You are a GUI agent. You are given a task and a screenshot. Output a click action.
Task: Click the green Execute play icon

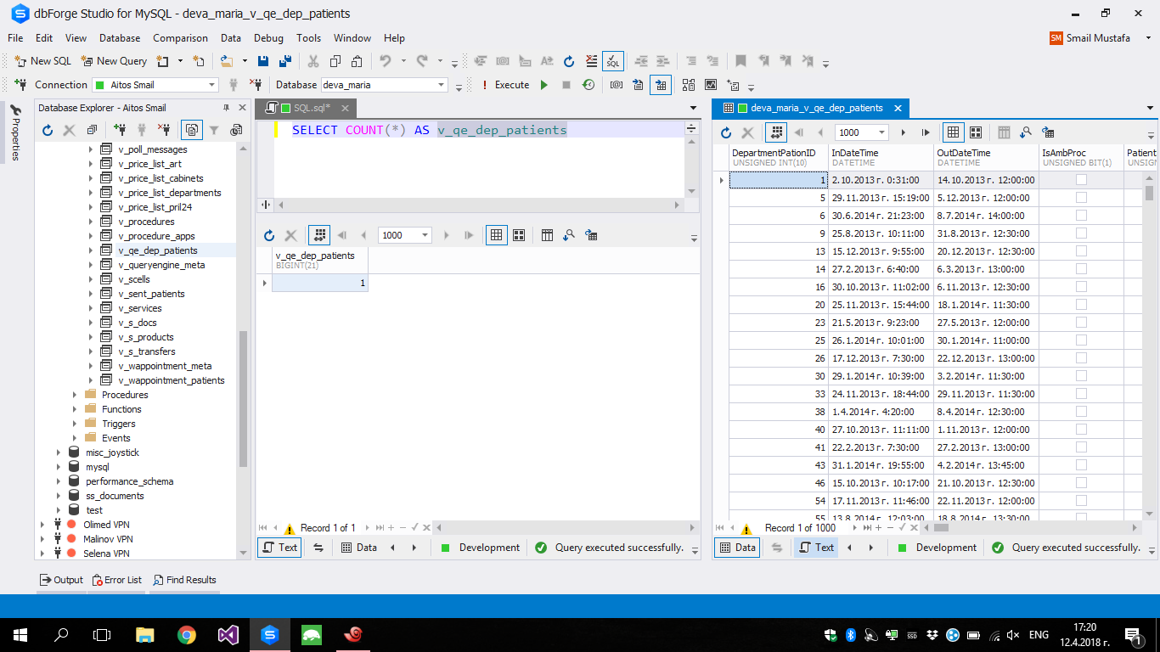coord(544,85)
